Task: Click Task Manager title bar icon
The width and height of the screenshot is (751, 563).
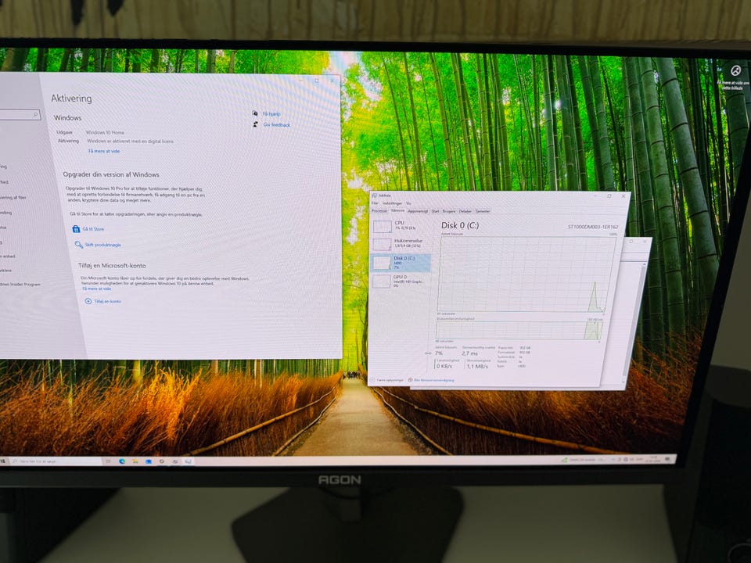Action: pyautogui.click(x=375, y=195)
